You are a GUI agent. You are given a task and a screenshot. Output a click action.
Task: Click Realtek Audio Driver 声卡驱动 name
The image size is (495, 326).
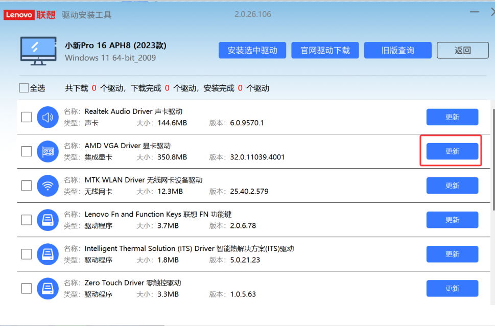tap(133, 111)
